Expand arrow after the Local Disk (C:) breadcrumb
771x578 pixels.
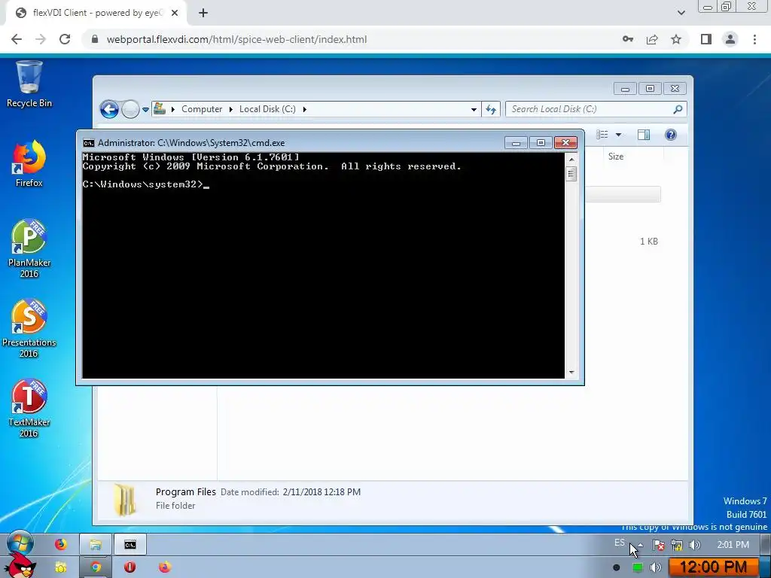304,109
